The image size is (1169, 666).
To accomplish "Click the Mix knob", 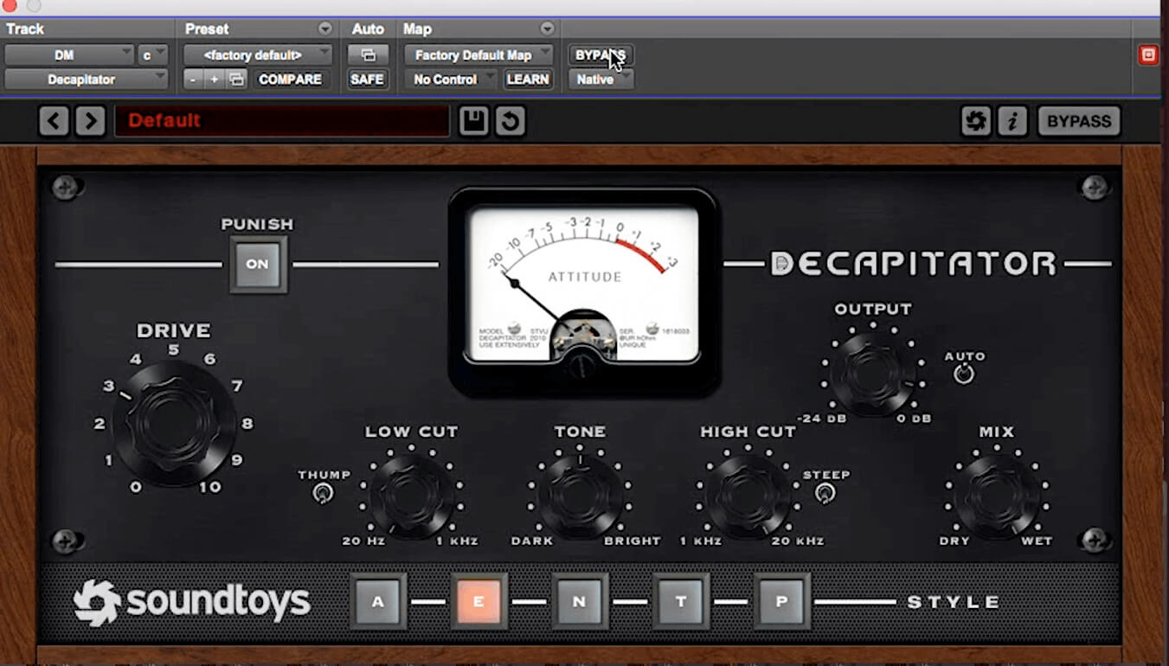I will (x=997, y=496).
